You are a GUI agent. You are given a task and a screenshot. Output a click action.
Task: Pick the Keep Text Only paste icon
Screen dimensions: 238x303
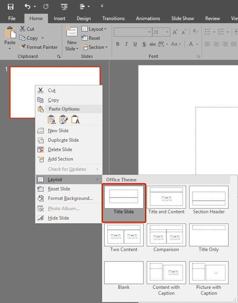click(x=75, y=119)
